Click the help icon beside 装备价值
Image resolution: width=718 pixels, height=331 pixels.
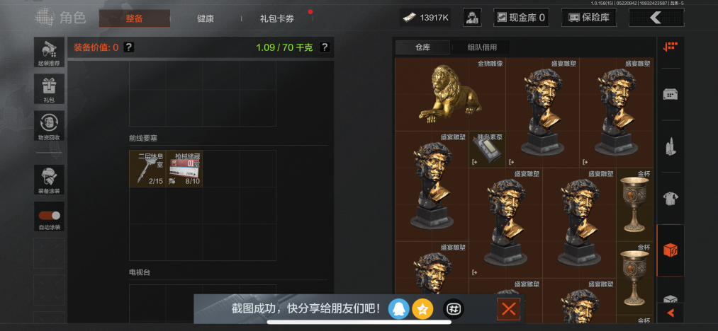129,47
